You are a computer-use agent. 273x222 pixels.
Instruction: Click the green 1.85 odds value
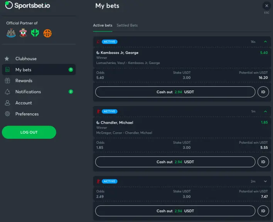264,122
